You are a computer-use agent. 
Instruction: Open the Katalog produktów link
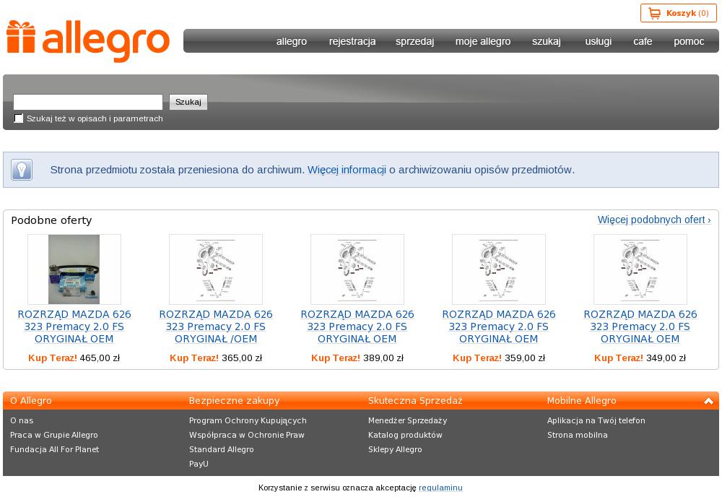click(x=405, y=435)
